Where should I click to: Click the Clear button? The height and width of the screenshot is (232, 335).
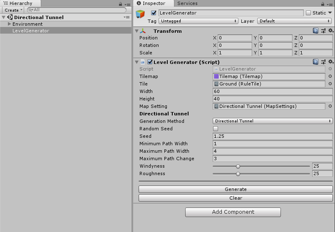[236, 198]
